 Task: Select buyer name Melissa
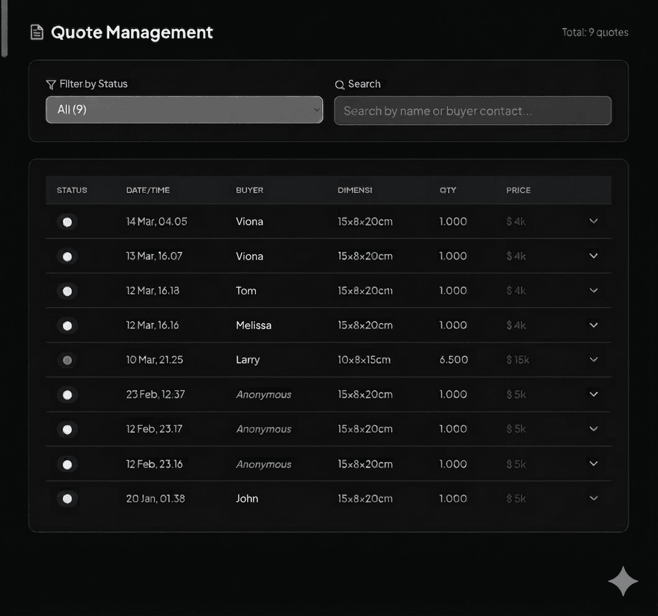253,325
